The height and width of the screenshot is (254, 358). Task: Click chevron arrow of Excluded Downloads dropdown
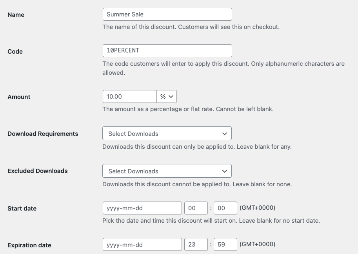[224, 171]
